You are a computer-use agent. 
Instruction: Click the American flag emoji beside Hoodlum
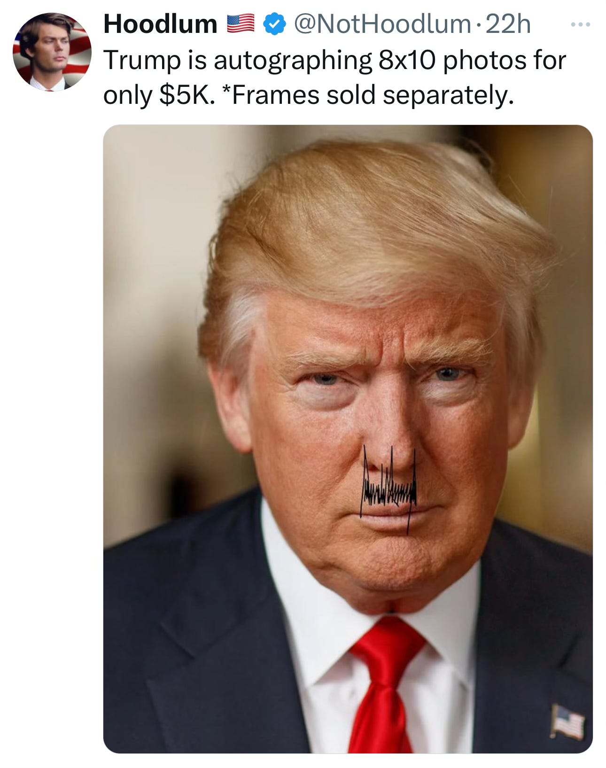tap(241, 24)
